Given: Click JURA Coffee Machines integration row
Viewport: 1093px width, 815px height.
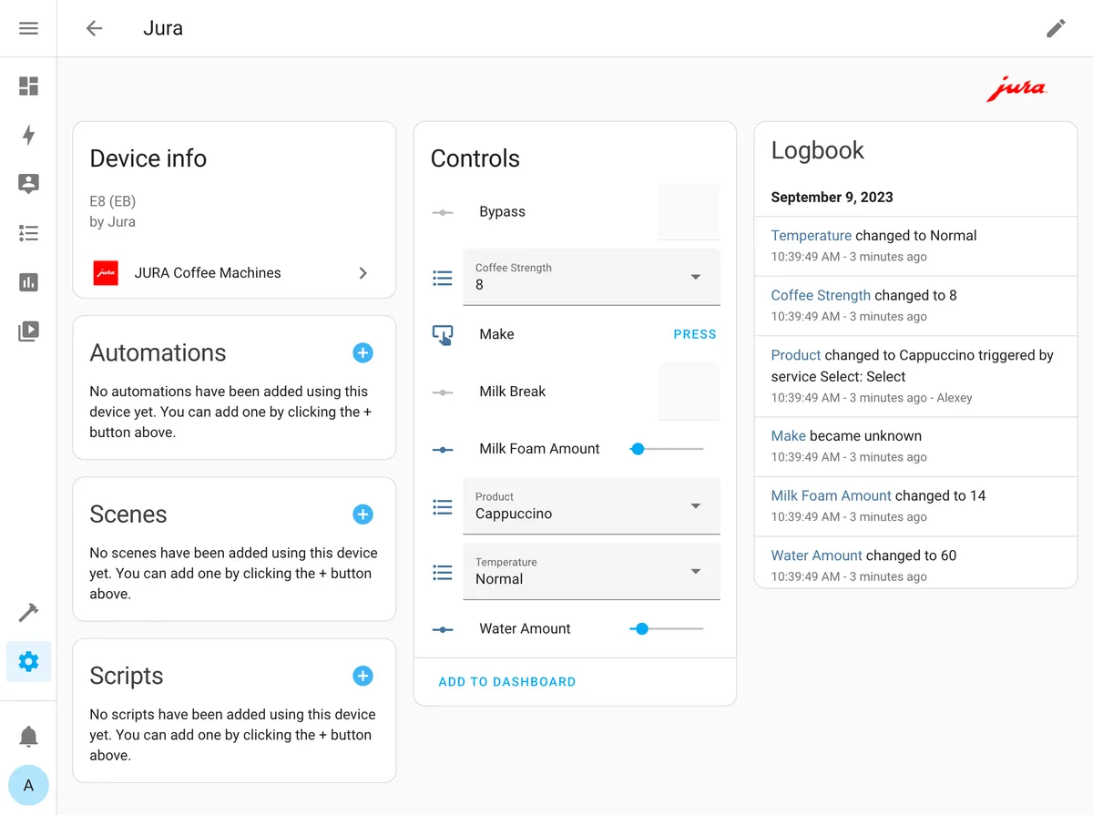Looking at the screenshot, I should (234, 273).
